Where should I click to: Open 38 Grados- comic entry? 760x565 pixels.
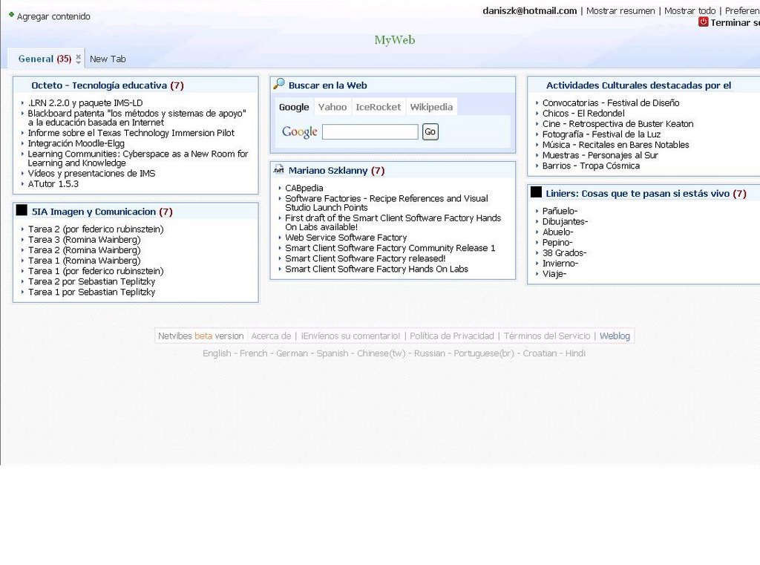tap(564, 253)
